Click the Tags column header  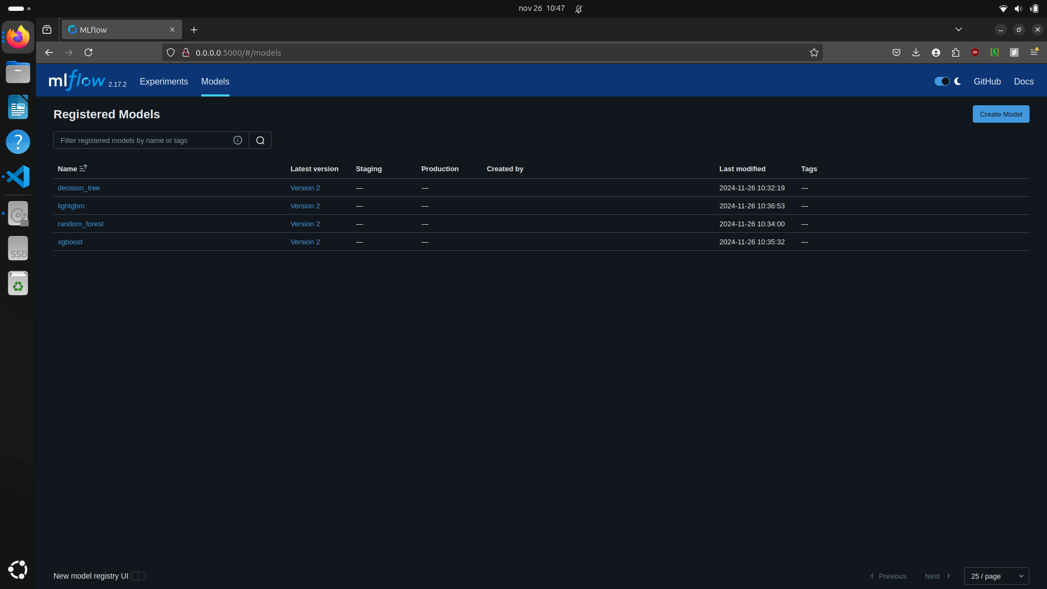809,169
